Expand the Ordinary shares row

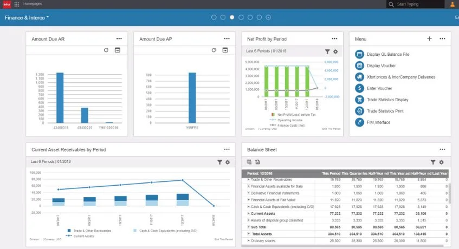(x=249, y=240)
